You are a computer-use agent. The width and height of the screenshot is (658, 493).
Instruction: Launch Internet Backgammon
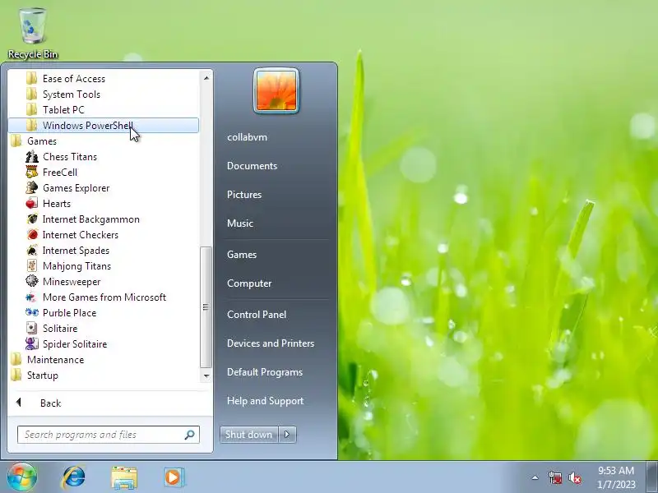(x=90, y=219)
